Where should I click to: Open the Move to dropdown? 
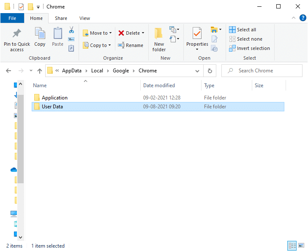click(x=97, y=33)
